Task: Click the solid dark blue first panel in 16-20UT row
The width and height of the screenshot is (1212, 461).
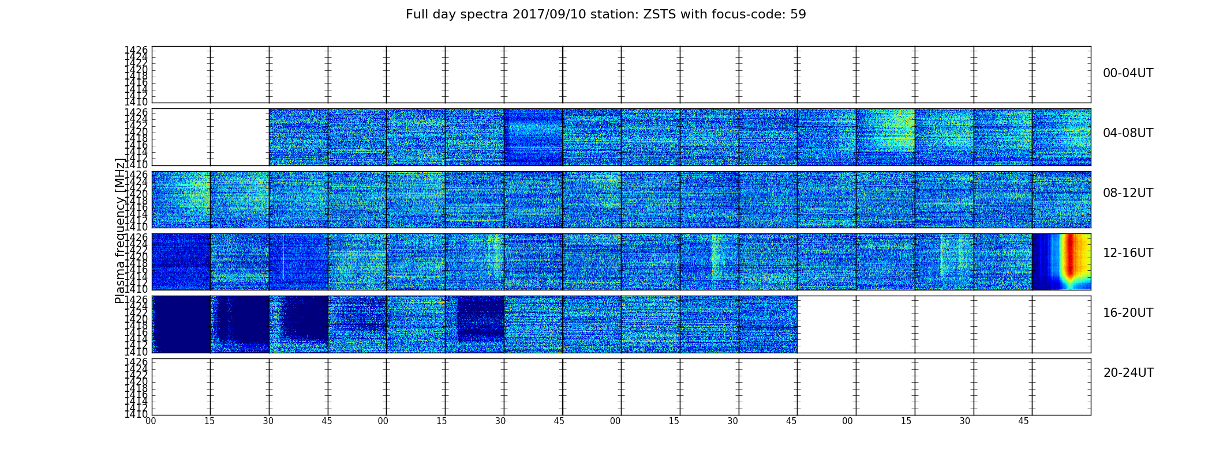Action: coord(181,324)
